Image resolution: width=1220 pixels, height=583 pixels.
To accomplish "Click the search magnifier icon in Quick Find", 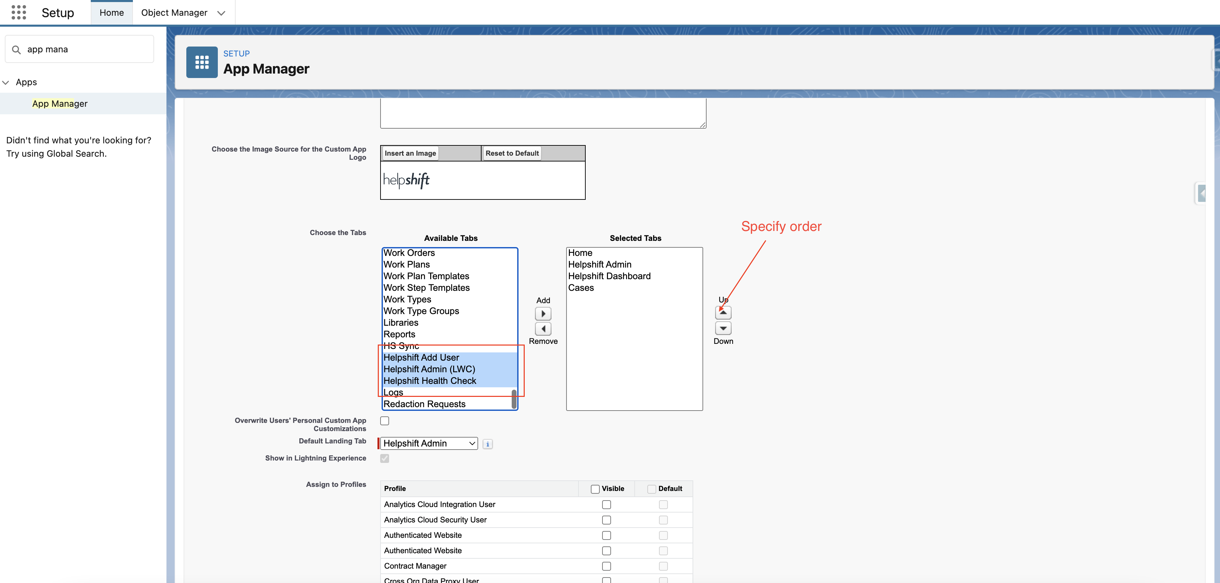I will coord(16,49).
